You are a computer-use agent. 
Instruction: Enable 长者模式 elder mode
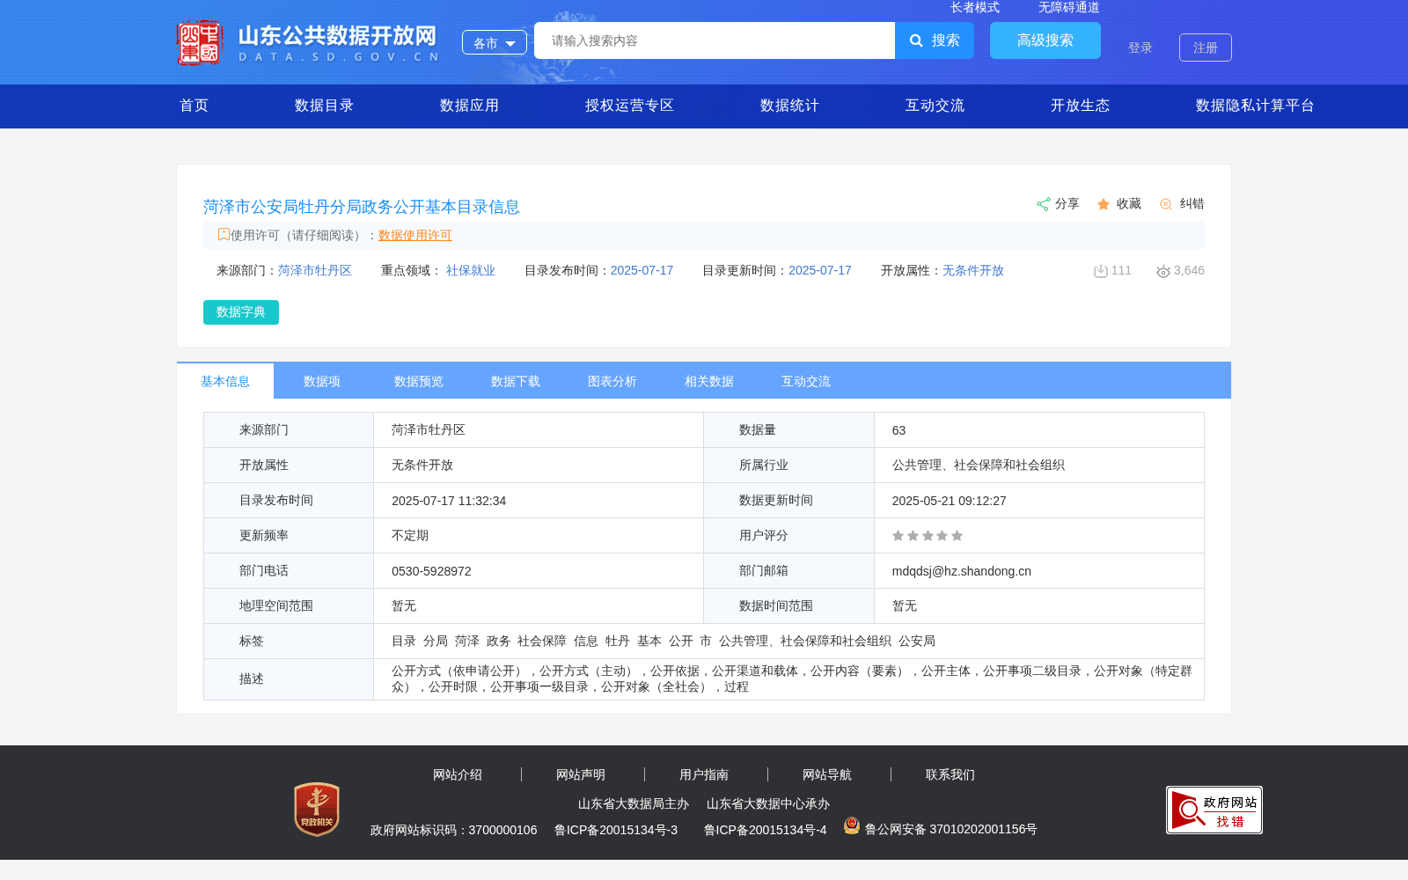tap(975, 7)
